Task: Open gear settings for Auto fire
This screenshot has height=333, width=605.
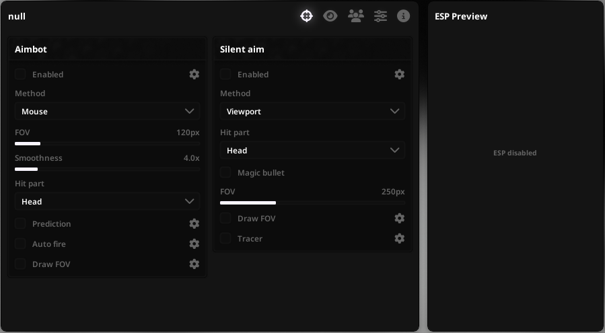Action: click(194, 244)
